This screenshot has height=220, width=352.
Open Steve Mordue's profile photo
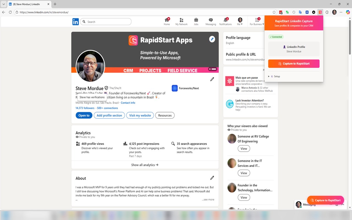90,66
